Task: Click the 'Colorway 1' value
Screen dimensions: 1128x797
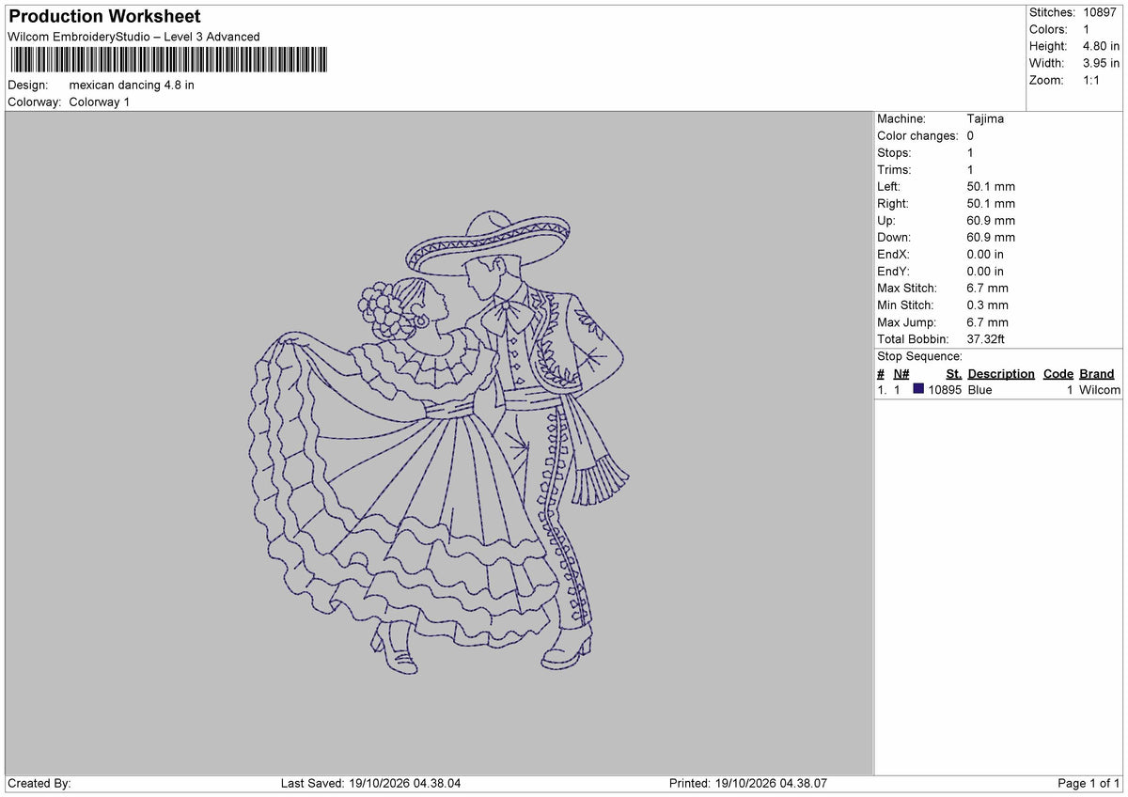Action: (100, 102)
